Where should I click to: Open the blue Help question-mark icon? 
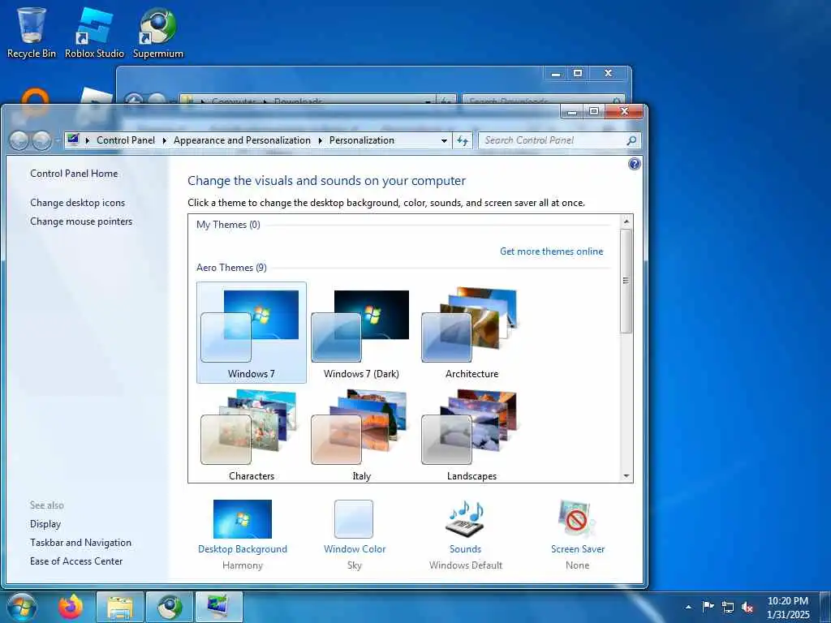click(634, 164)
